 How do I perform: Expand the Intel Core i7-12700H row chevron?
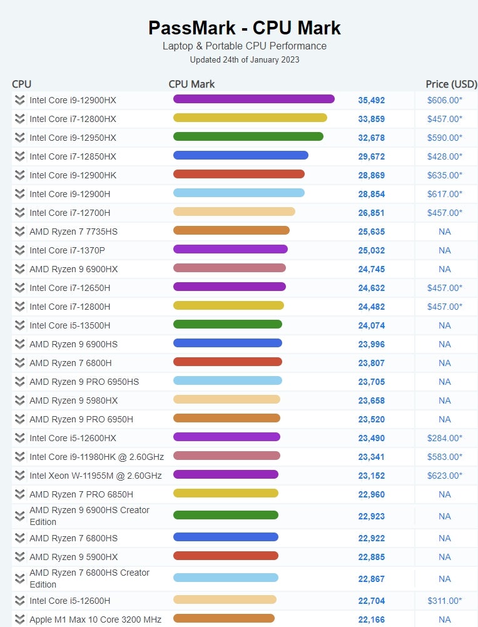pos(19,213)
